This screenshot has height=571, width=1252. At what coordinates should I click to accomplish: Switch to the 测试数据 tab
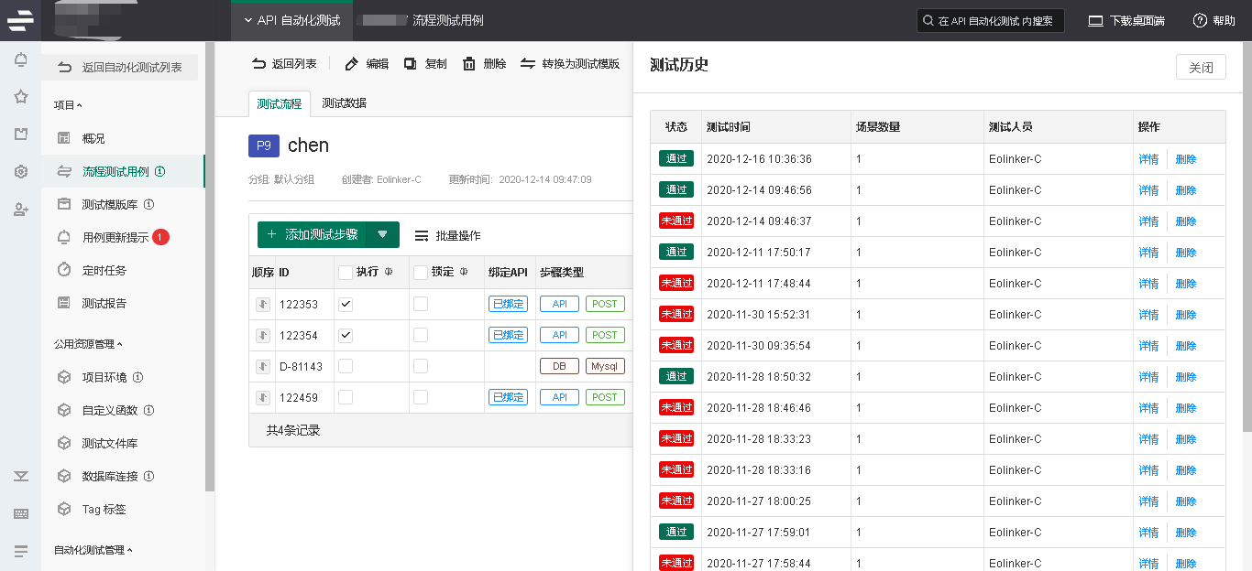pyautogui.click(x=344, y=103)
